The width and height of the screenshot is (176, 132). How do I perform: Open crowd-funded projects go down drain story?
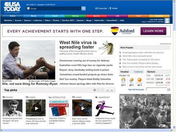[x=86, y=74]
